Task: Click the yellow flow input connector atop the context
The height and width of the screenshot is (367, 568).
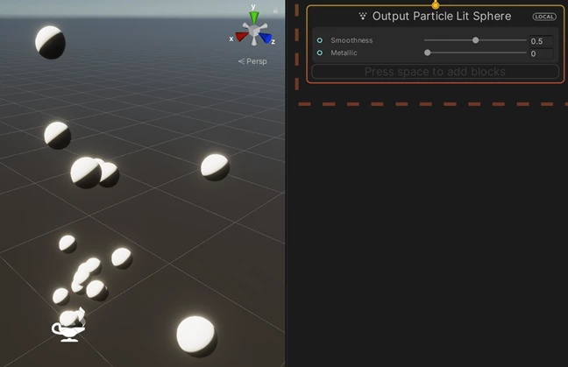Action: coord(436,5)
